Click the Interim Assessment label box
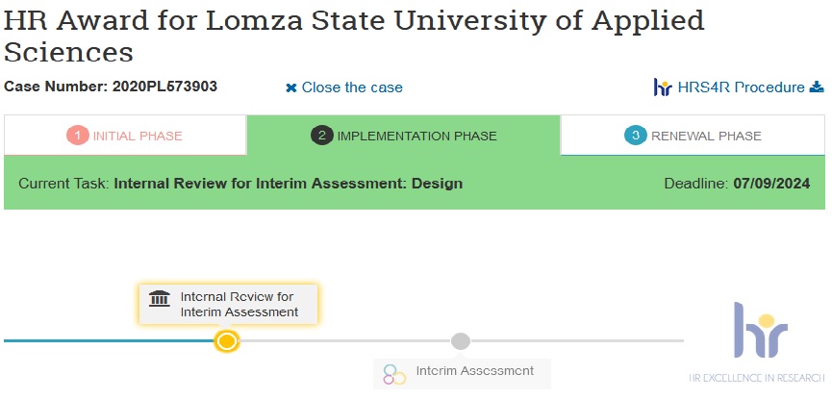This screenshot has height=399, width=832. (462, 374)
